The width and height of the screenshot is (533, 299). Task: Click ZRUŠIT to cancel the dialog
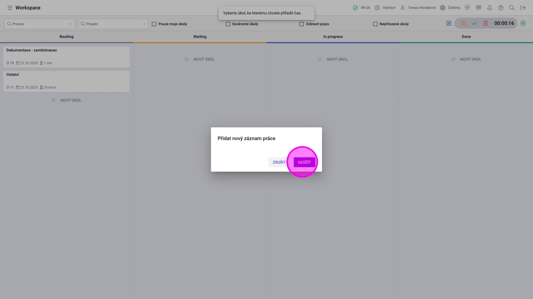click(279, 162)
